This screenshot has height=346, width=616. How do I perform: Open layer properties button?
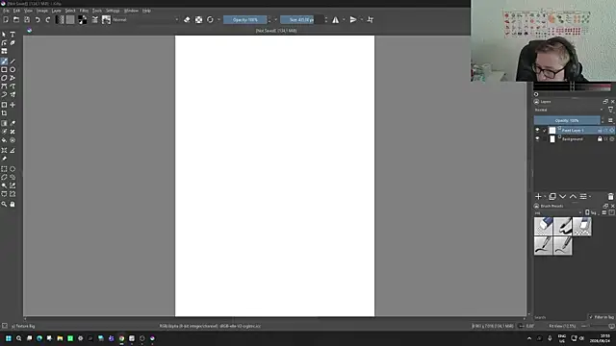583,196
